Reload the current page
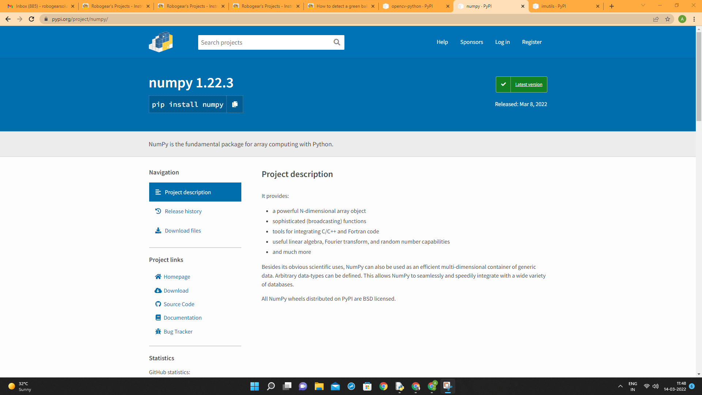This screenshot has width=702, height=395. coord(31,19)
